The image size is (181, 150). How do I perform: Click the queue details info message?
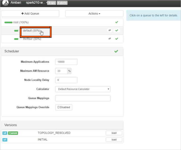[153, 15]
